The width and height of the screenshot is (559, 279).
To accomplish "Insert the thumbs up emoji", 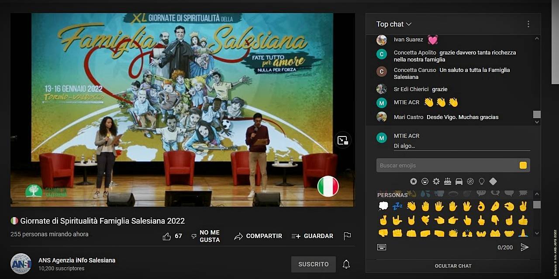I will pos(523,220).
